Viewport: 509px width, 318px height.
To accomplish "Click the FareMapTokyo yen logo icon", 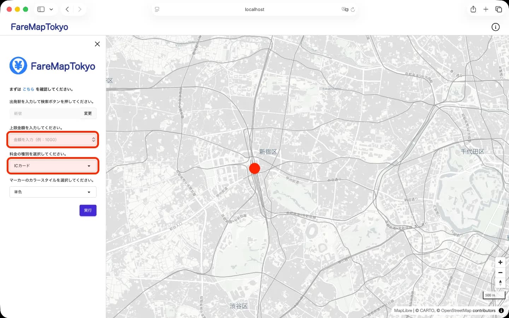I will (18, 65).
